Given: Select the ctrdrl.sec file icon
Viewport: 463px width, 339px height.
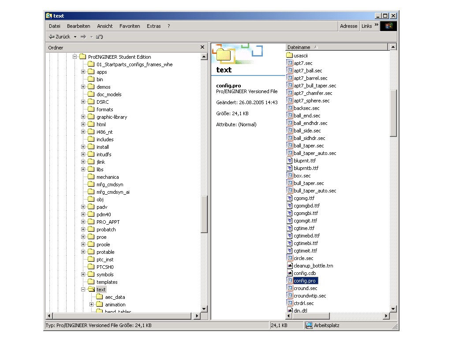Looking at the screenshot, I should click(x=289, y=303).
